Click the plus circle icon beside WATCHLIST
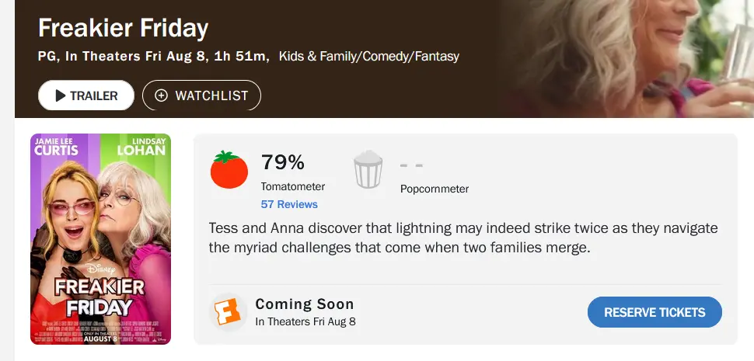 [x=161, y=95]
